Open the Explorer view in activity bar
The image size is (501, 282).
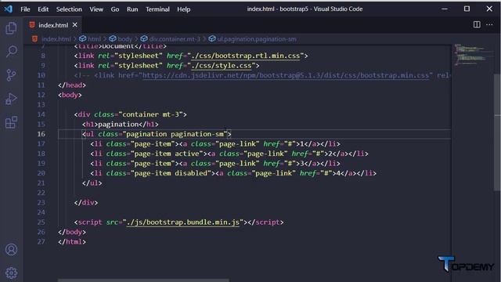point(11,28)
